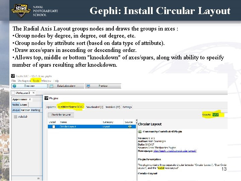The width and height of the screenshot is (241, 181).
Task: Click the Data Laboratory table icon
Action: pyautogui.click(x=52, y=86)
